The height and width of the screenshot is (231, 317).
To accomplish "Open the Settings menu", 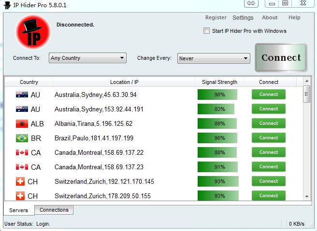I will (243, 17).
